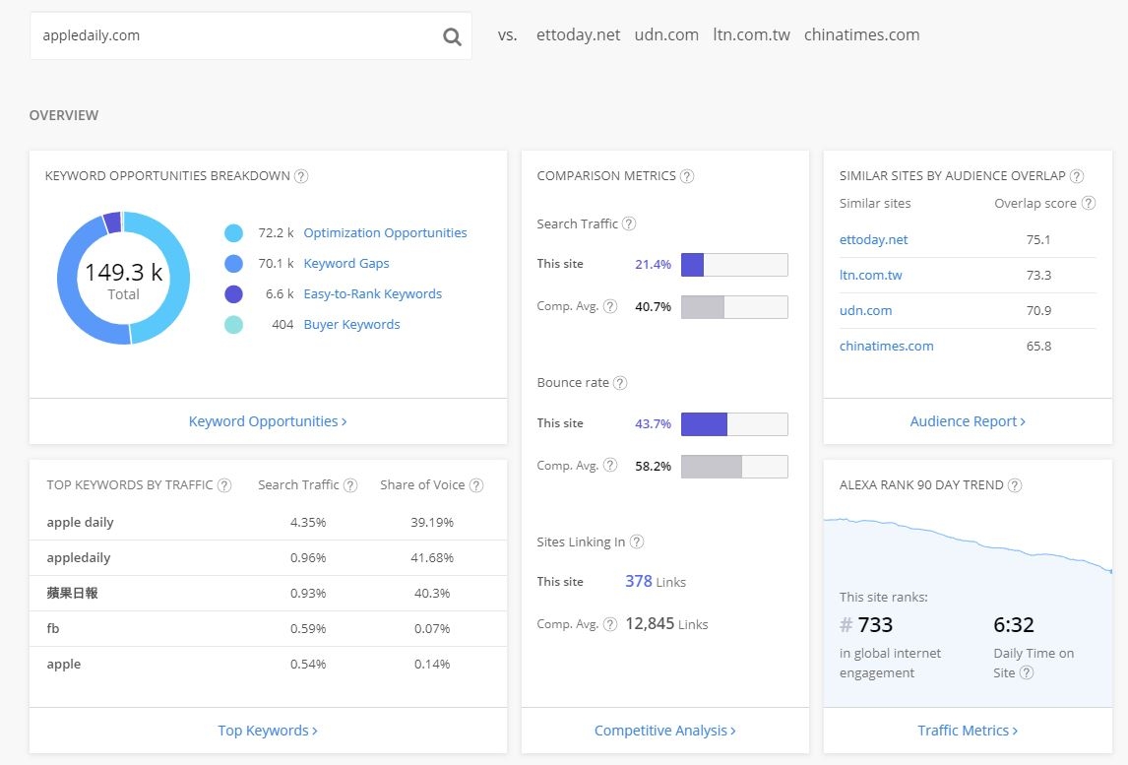This screenshot has width=1128, height=765.
Task: Open the Sites Linking In help icon
Action: pyautogui.click(x=637, y=542)
